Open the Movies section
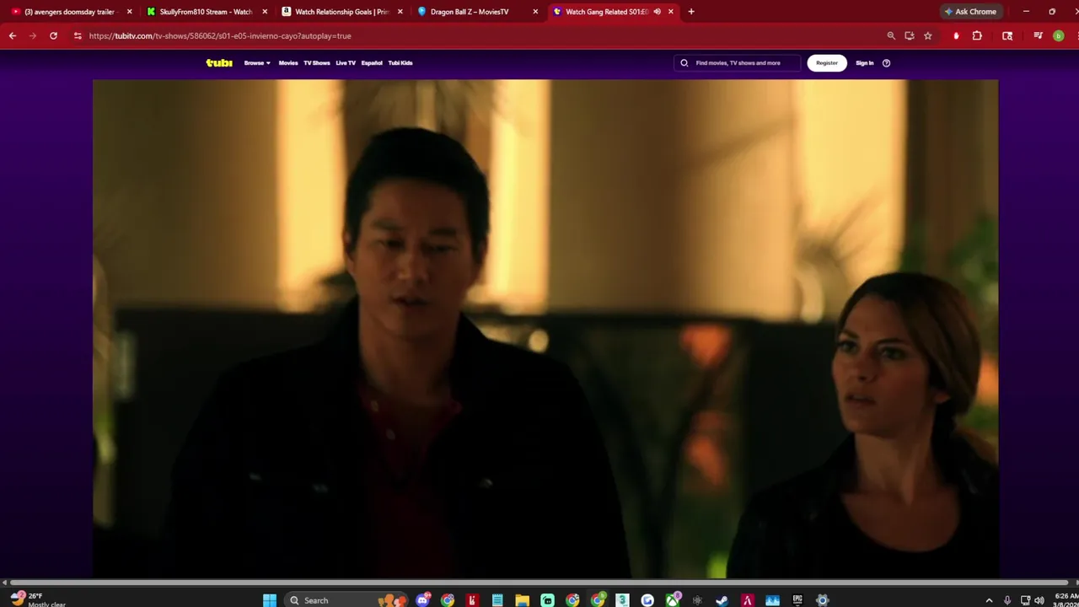Image resolution: width=1079 pixels, height=607 pixels. click(288, 62)
